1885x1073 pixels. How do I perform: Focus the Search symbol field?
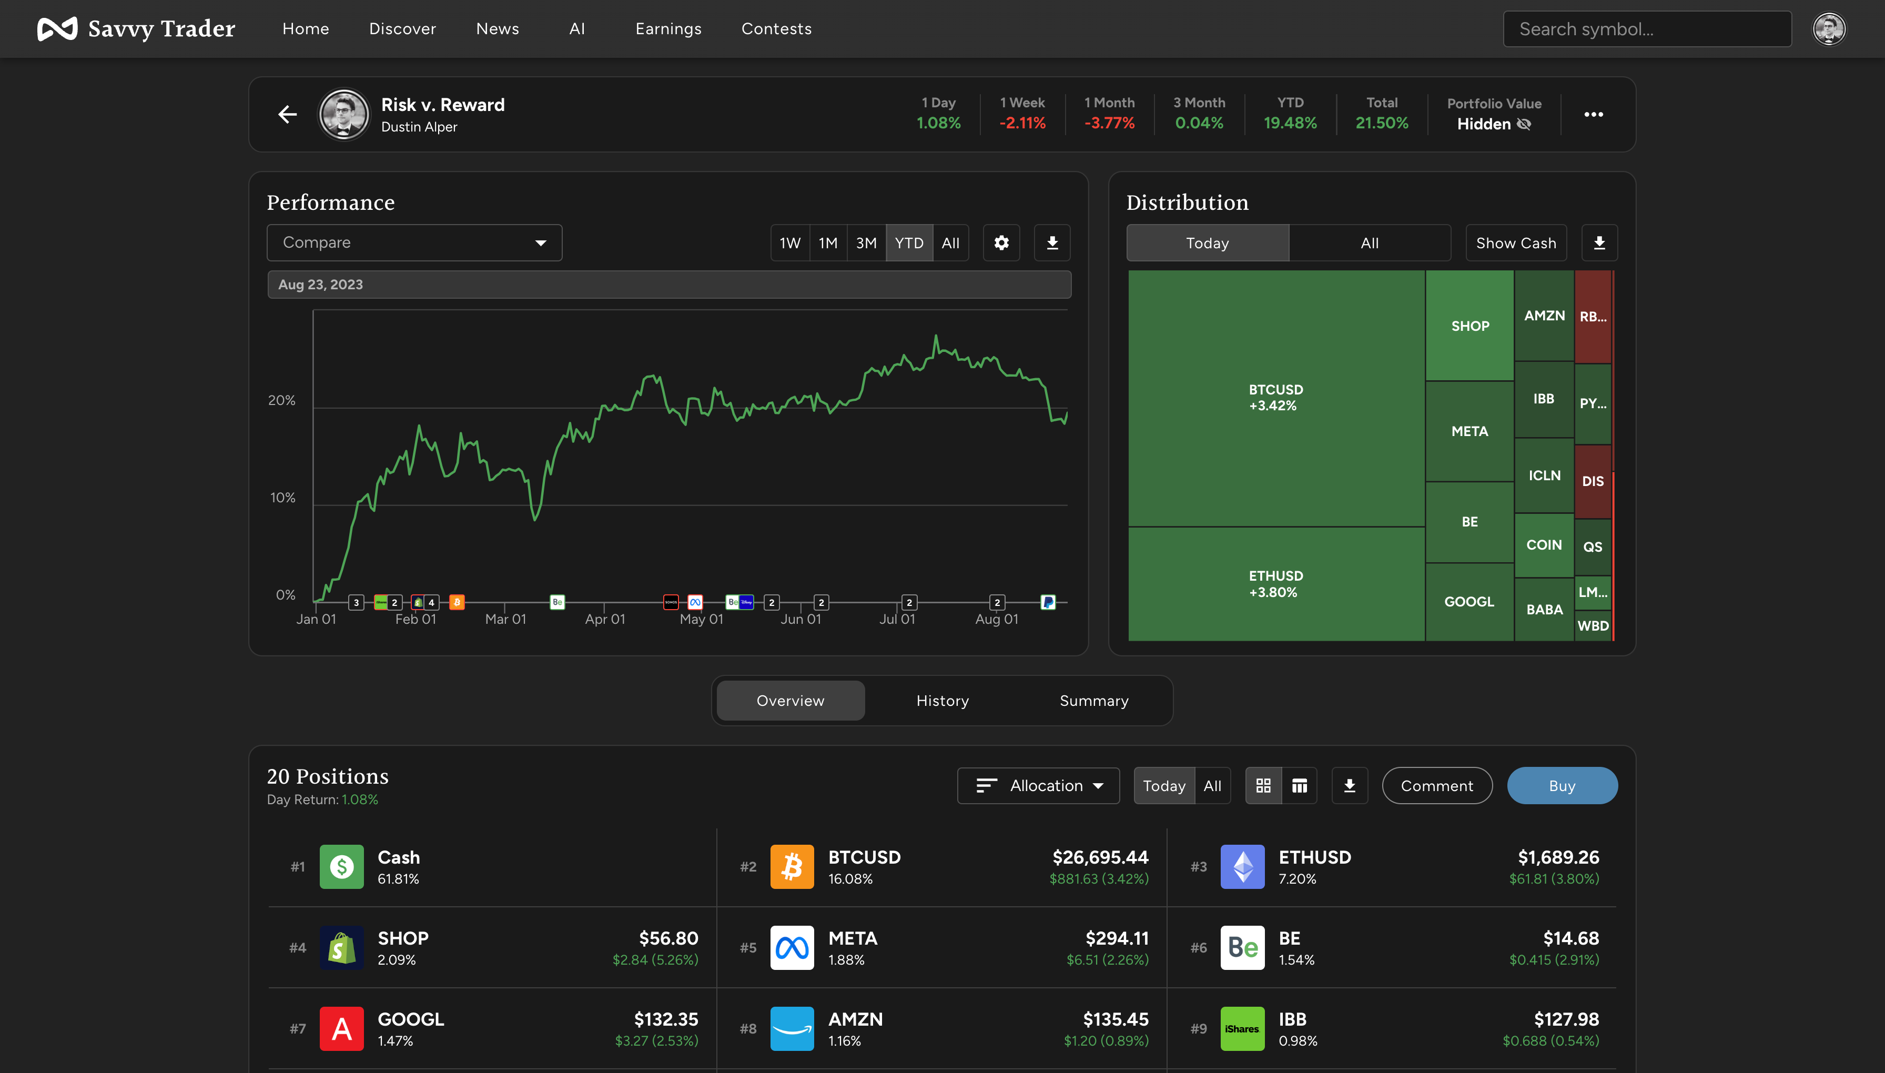tap(1647, 29)
